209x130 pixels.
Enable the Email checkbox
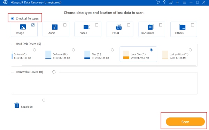[x=129, y=25]
